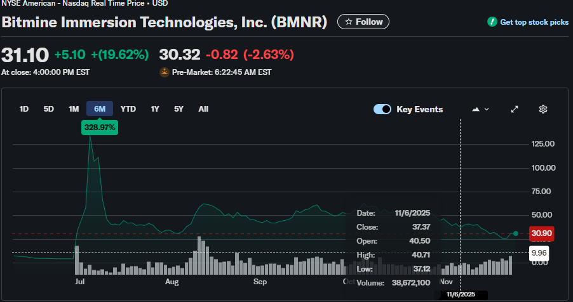Screen dimensions: 573x302
Task: Click the Pre-Market 6:22:45 AM EST text
Action: tap(222, 72)
